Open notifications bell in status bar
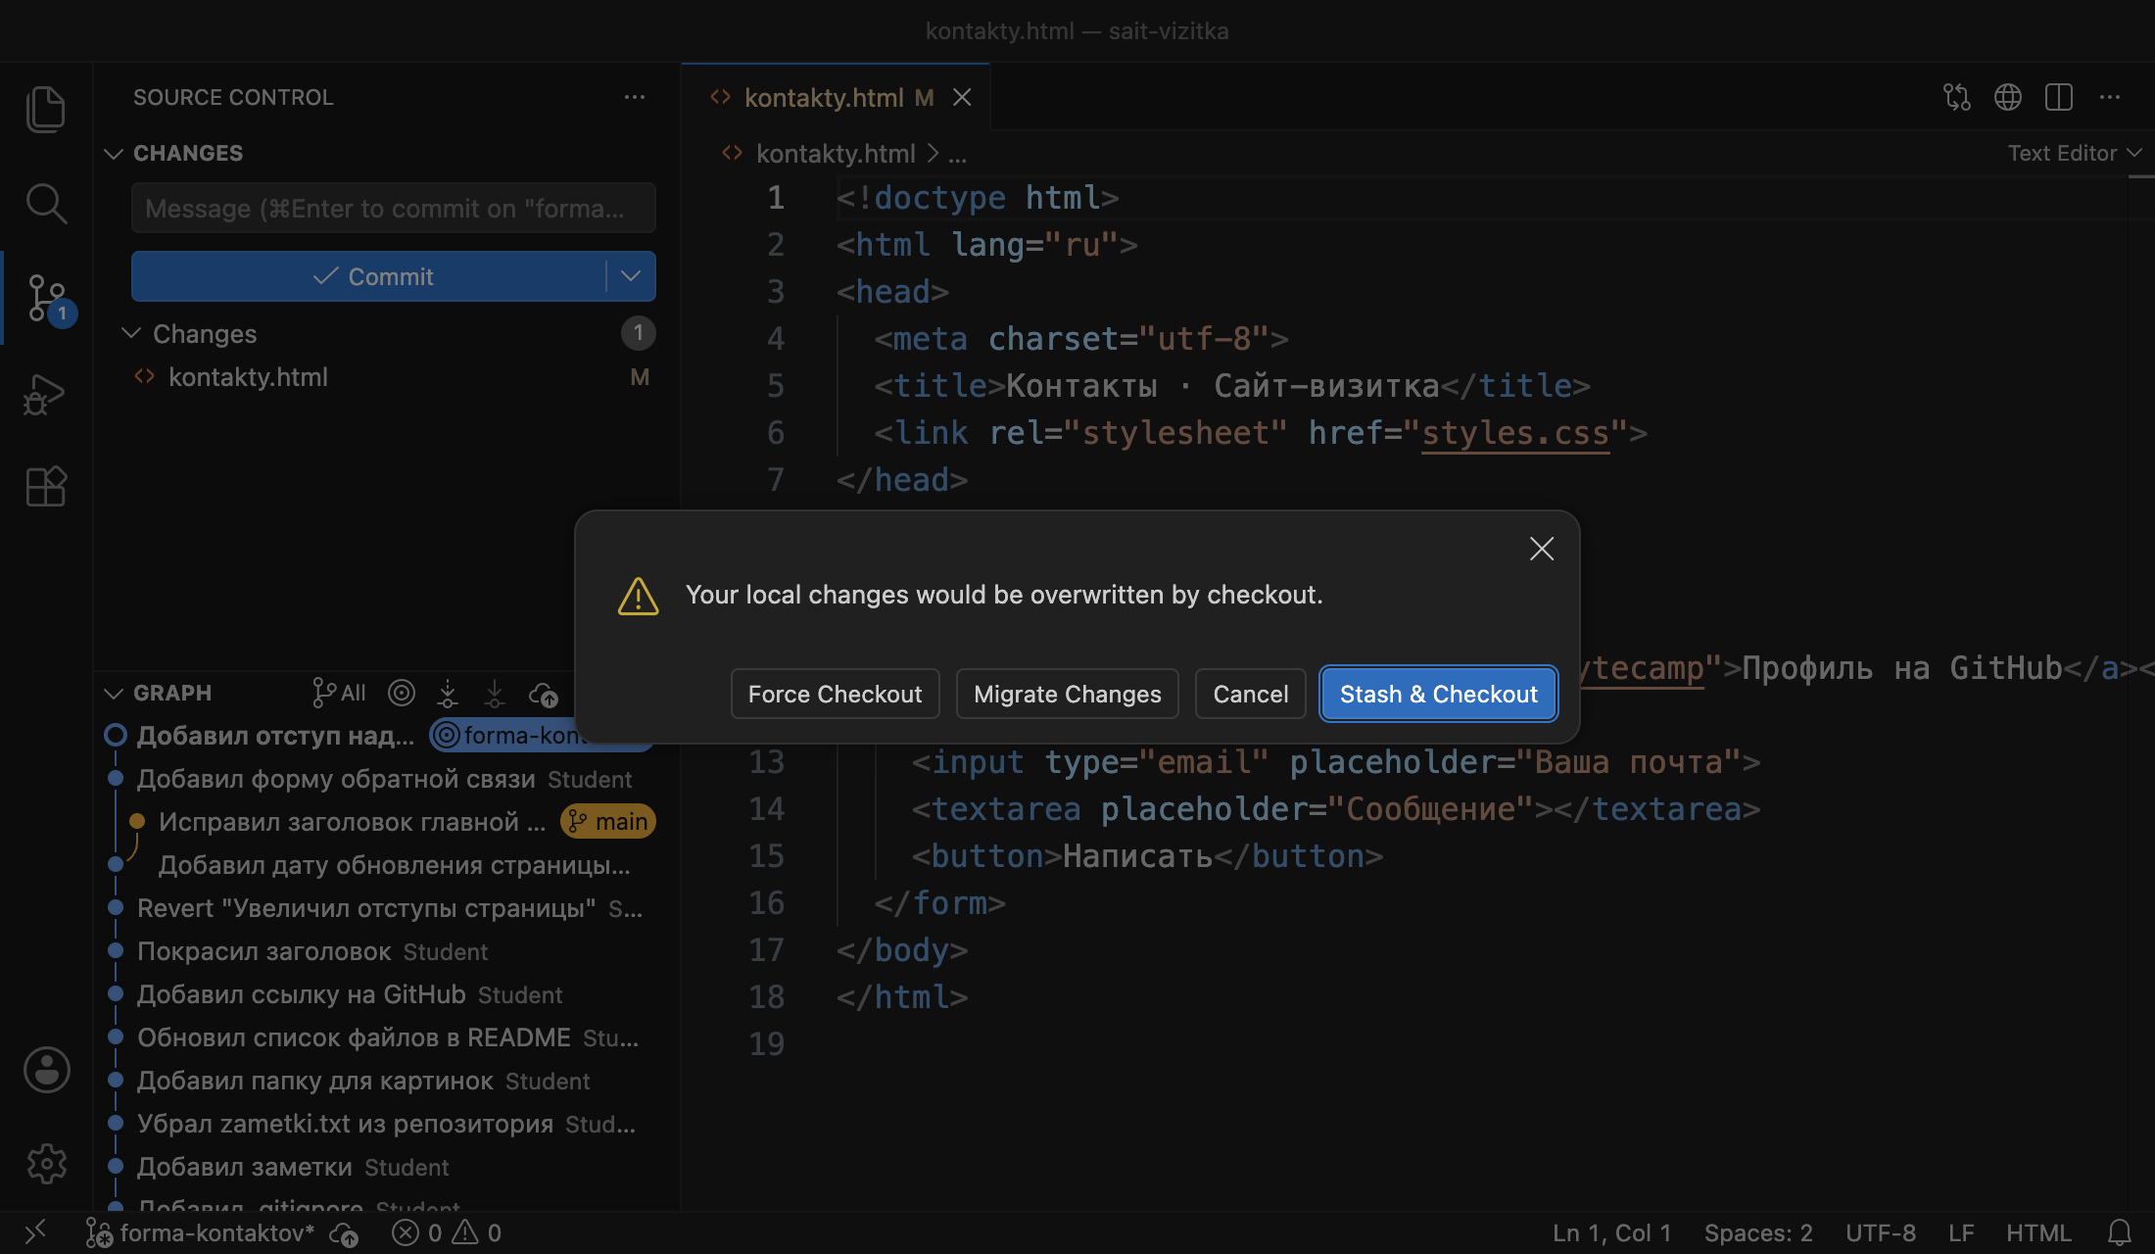The width and height of the screenshot is (2155, 1254). [2120, 1232]
